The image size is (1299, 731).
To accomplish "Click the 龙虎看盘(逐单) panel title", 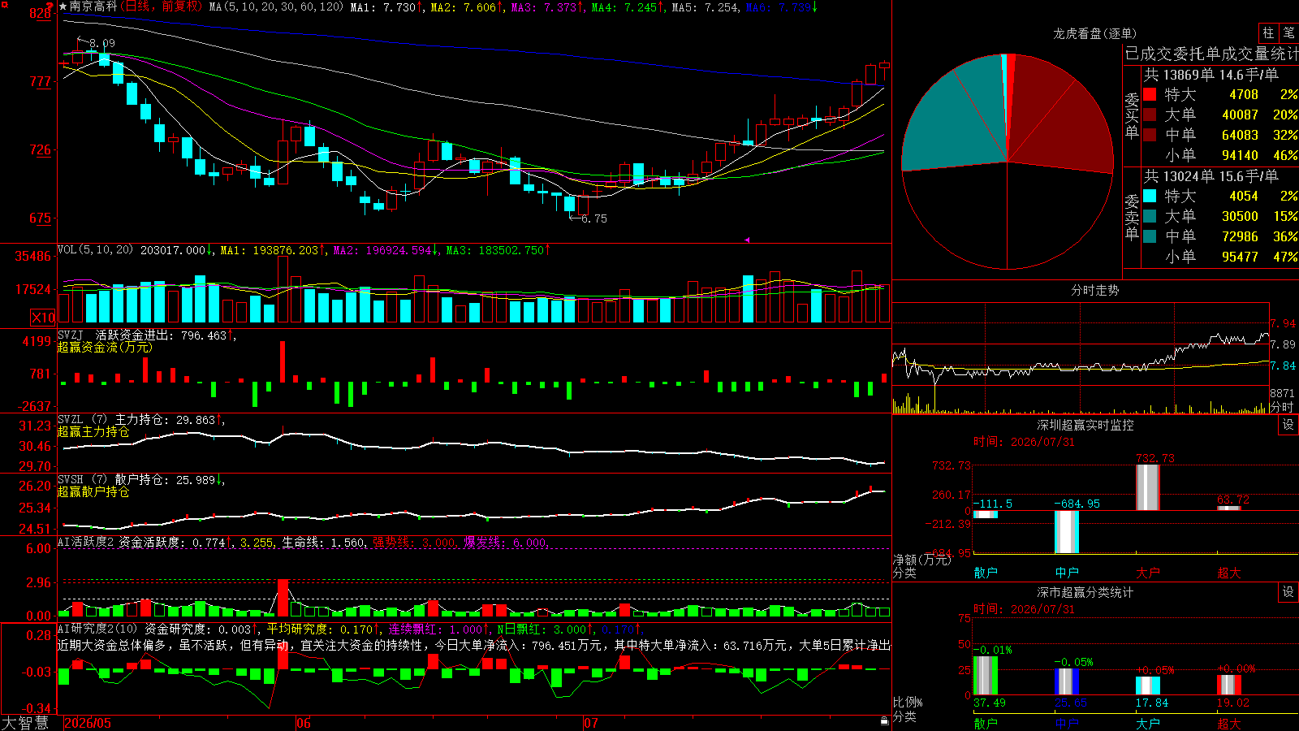I will [x=1094, y=33].
